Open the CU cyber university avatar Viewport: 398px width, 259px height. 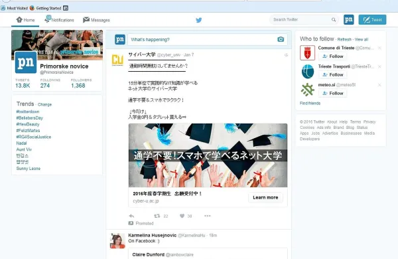(117, 60)
